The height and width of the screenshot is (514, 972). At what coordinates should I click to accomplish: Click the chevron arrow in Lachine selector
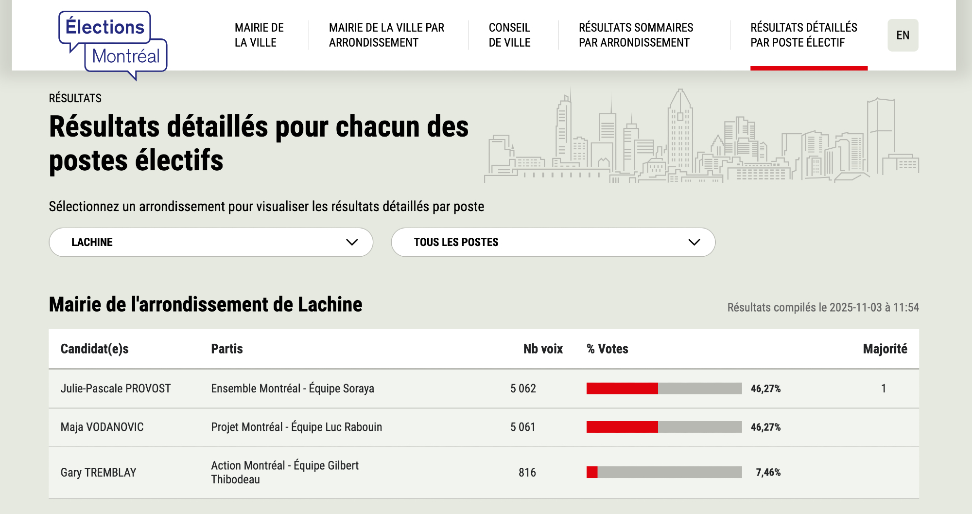coord(352,242)
